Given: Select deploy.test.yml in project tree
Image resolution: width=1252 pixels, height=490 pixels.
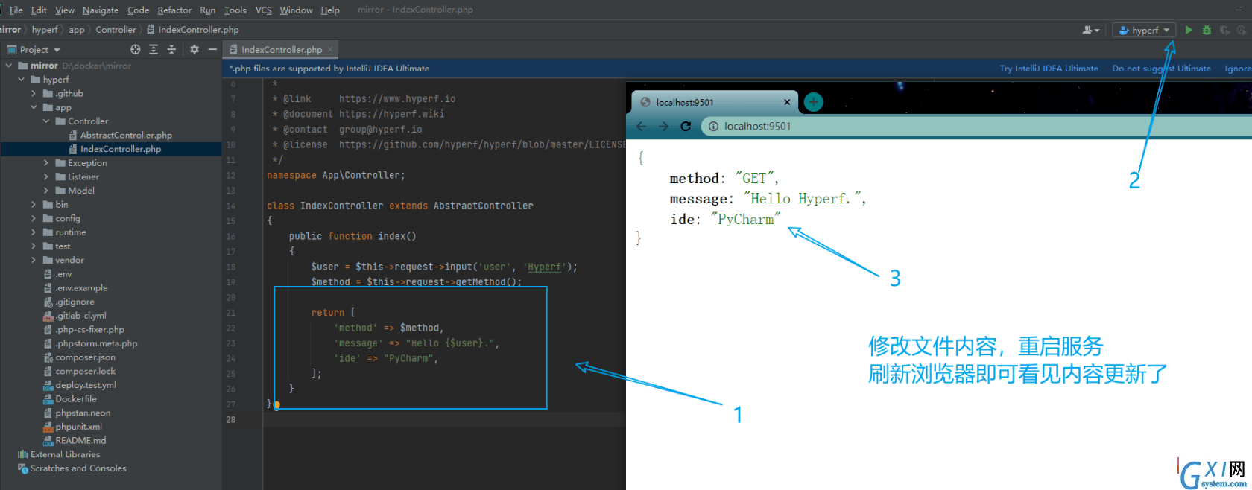Looking at the screenshot, I should click(86, 385).
